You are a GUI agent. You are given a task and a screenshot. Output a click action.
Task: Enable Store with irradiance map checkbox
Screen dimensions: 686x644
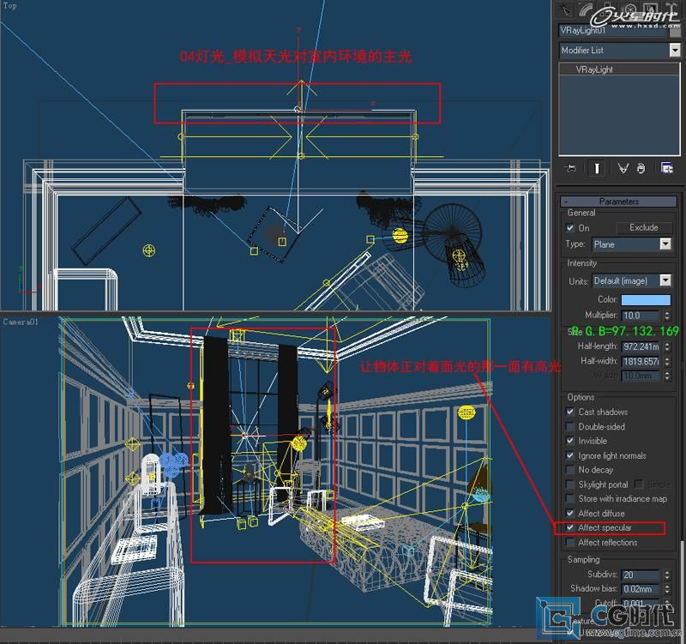tap(570, 499)
